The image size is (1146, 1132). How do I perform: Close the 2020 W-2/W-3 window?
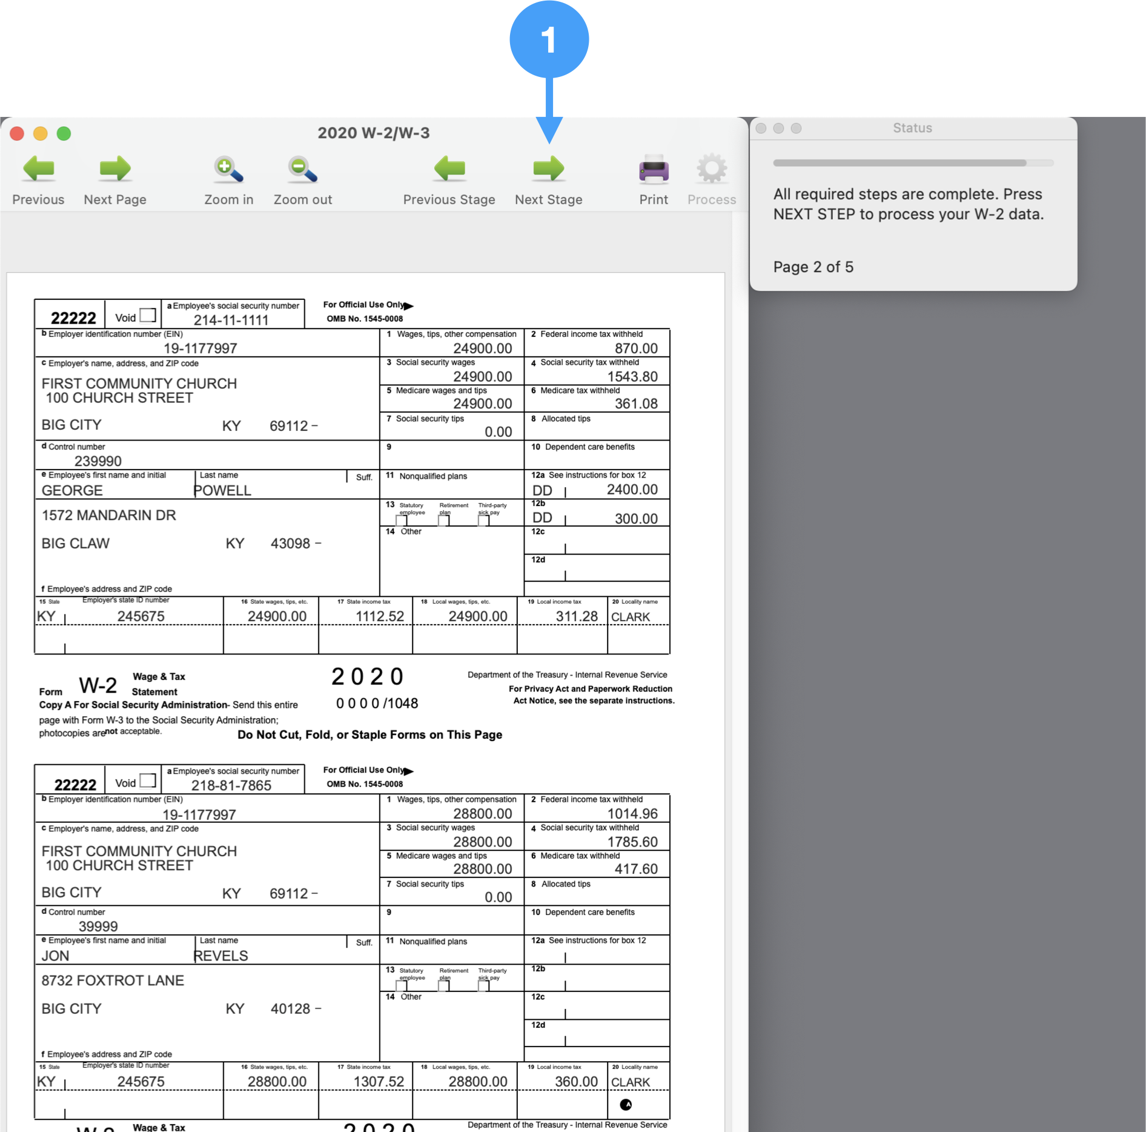point(17,133)
